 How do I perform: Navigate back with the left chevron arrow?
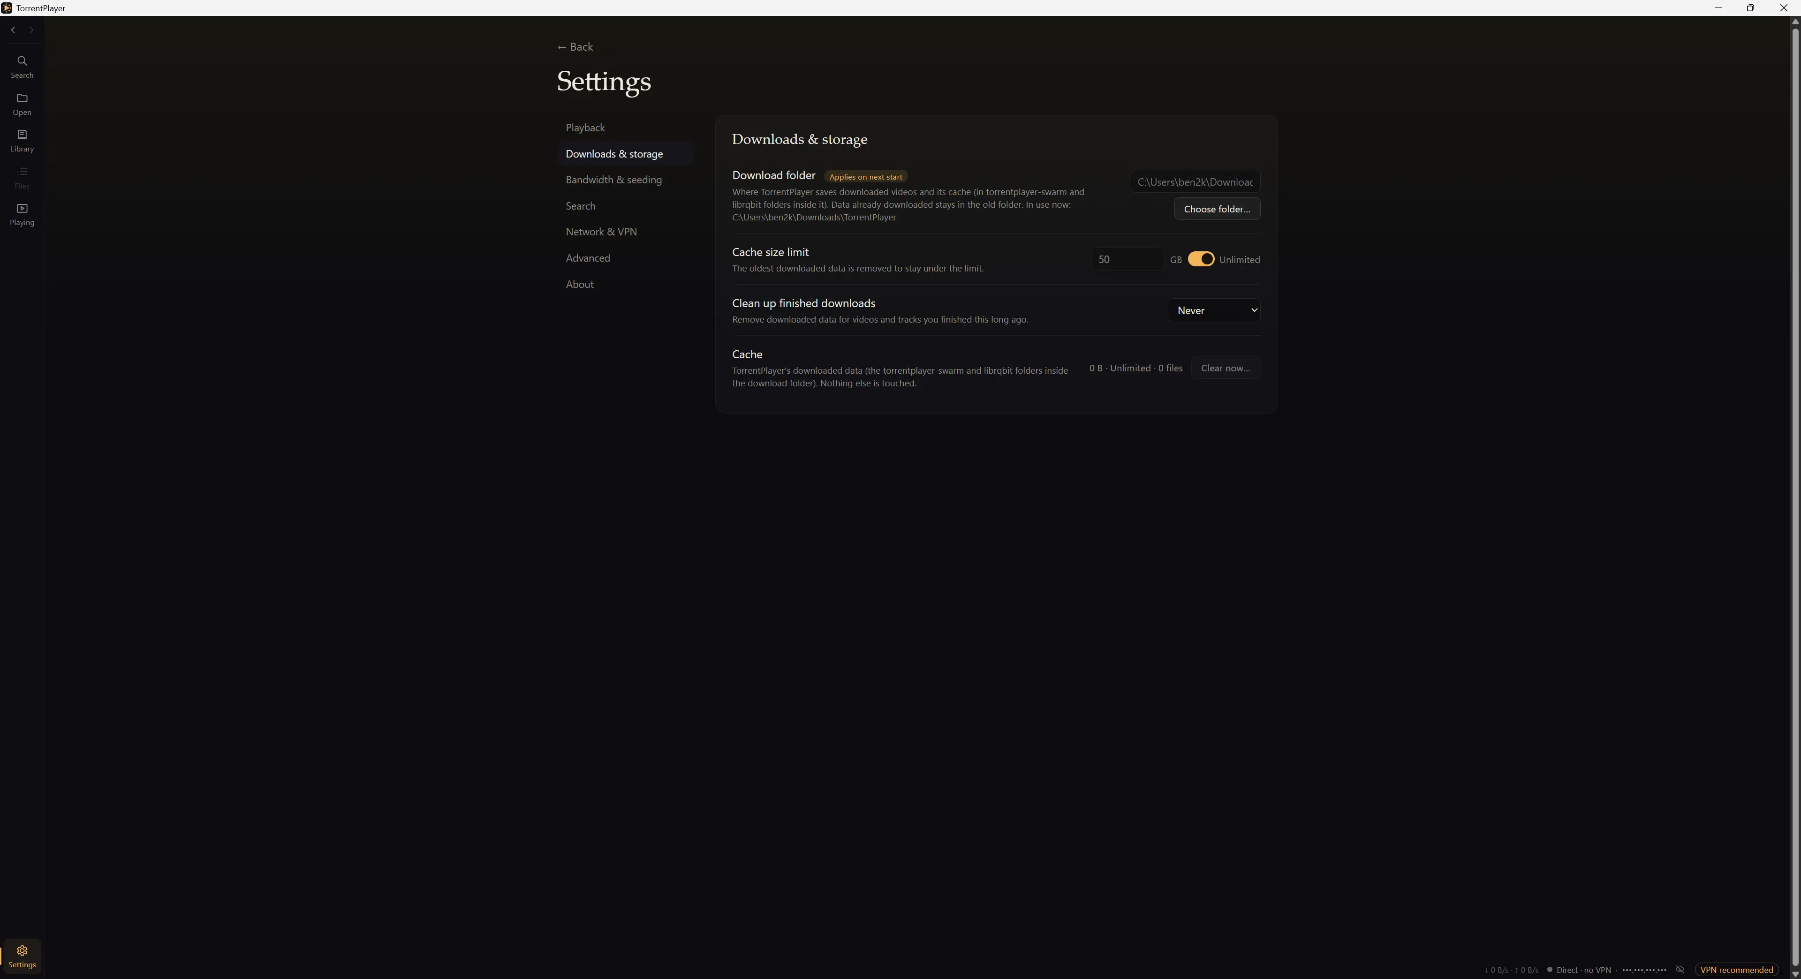tap(13, 30)
